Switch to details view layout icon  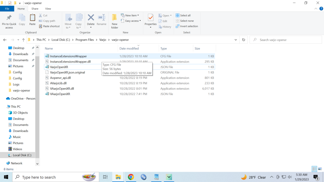314,169
